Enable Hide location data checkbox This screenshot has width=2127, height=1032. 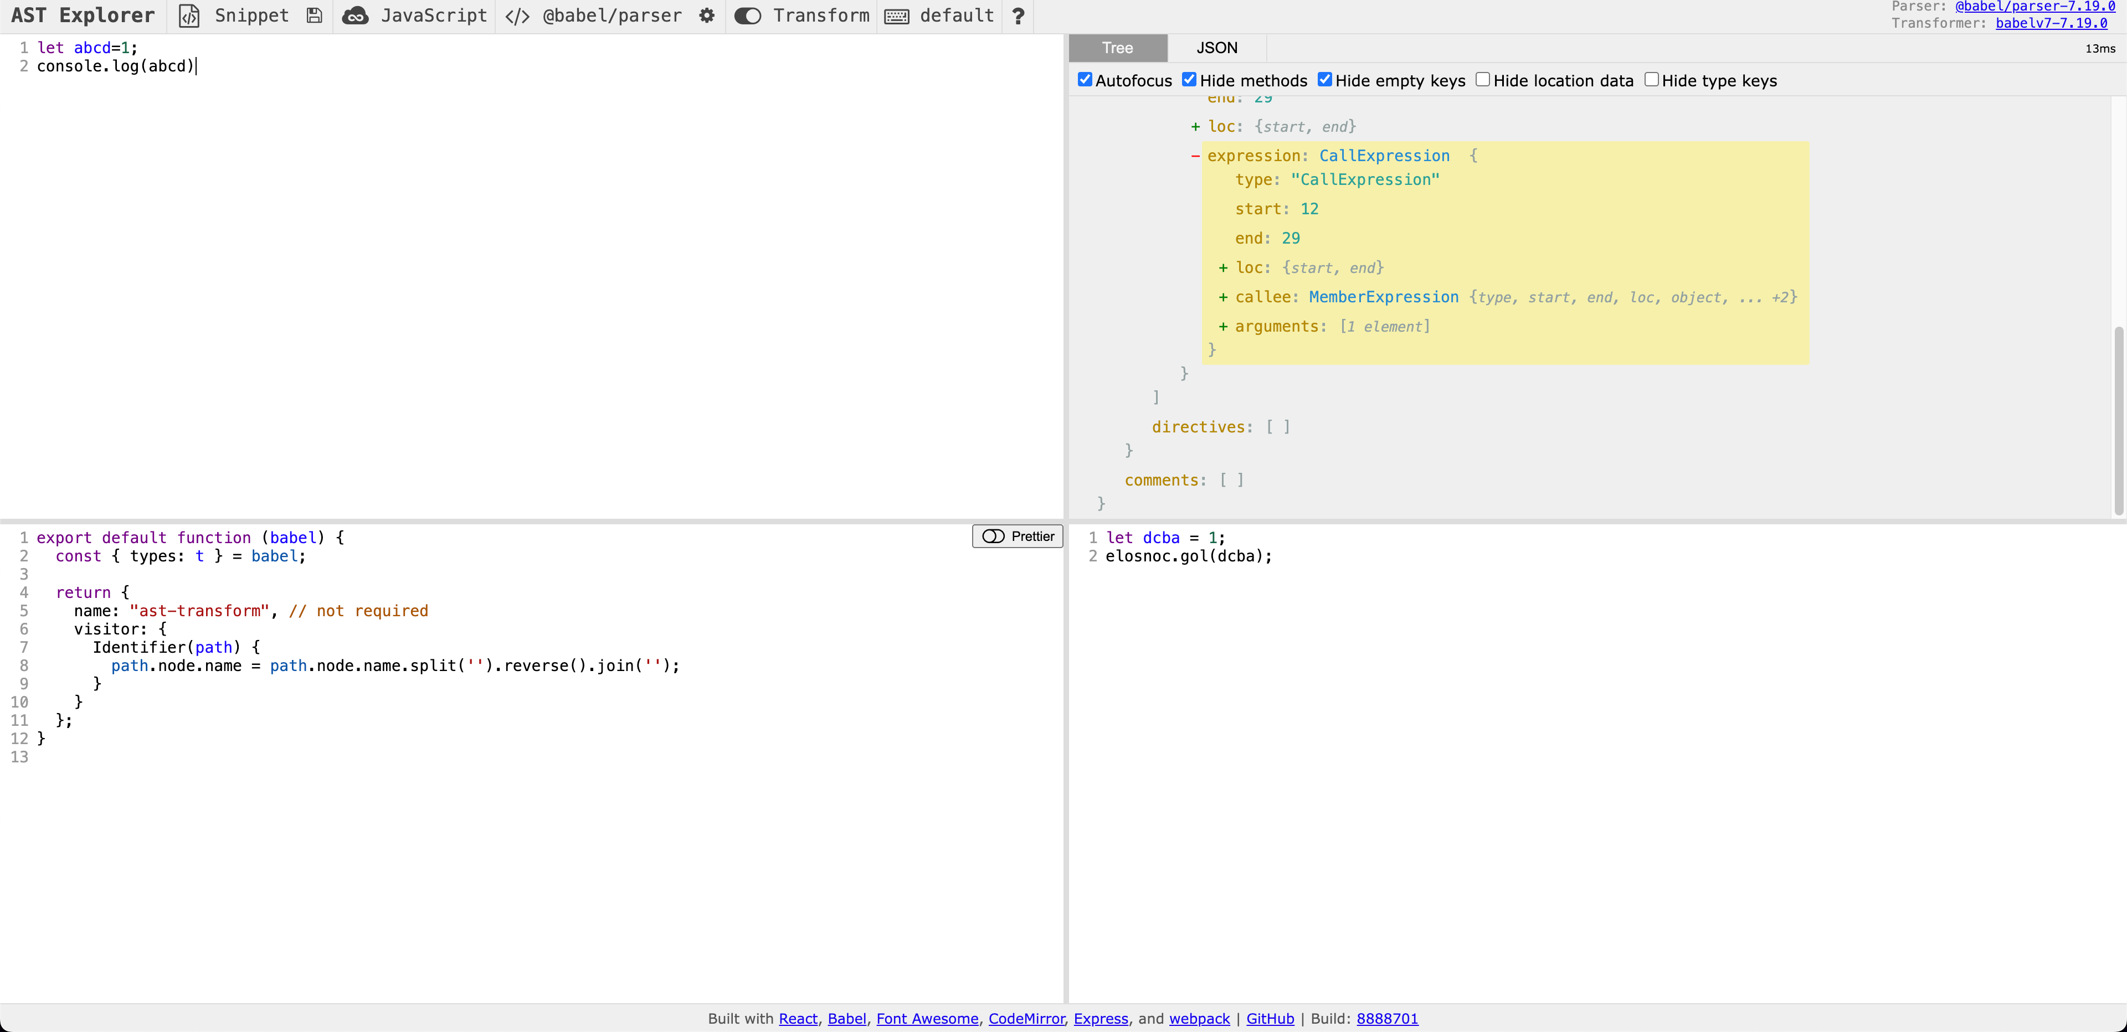(1483, 79)
